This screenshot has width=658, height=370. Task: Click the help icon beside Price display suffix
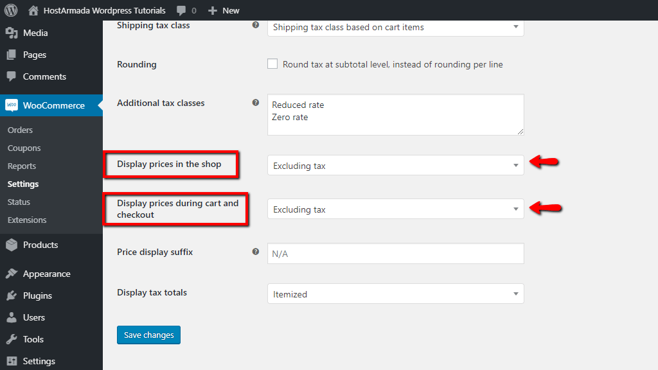pos(256,252)
